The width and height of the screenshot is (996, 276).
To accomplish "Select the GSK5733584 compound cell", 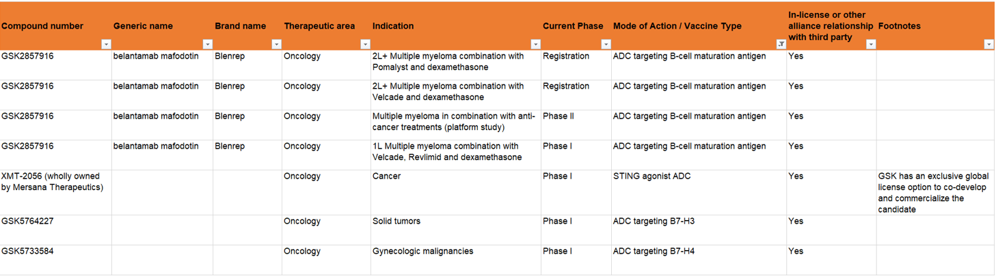I will pos(55,260).
